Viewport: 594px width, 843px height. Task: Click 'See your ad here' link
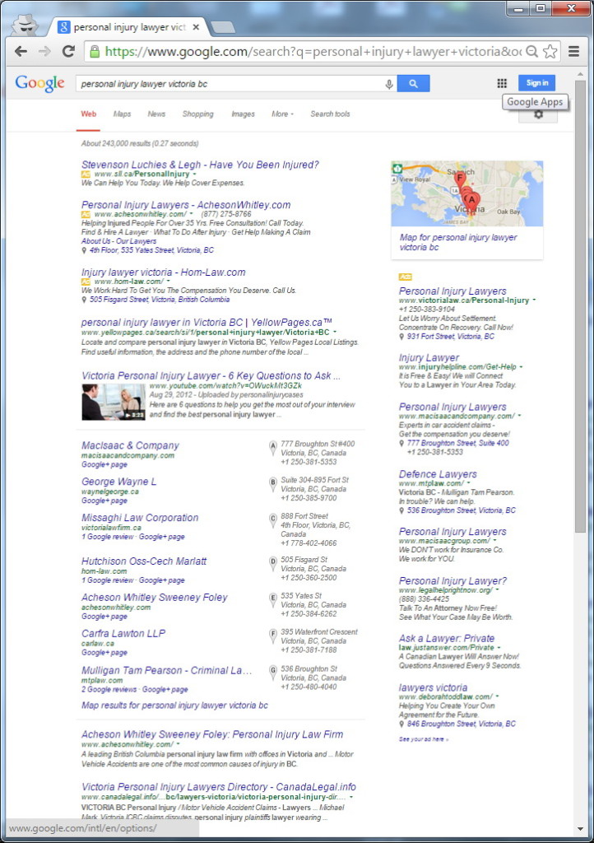point(423,739)
